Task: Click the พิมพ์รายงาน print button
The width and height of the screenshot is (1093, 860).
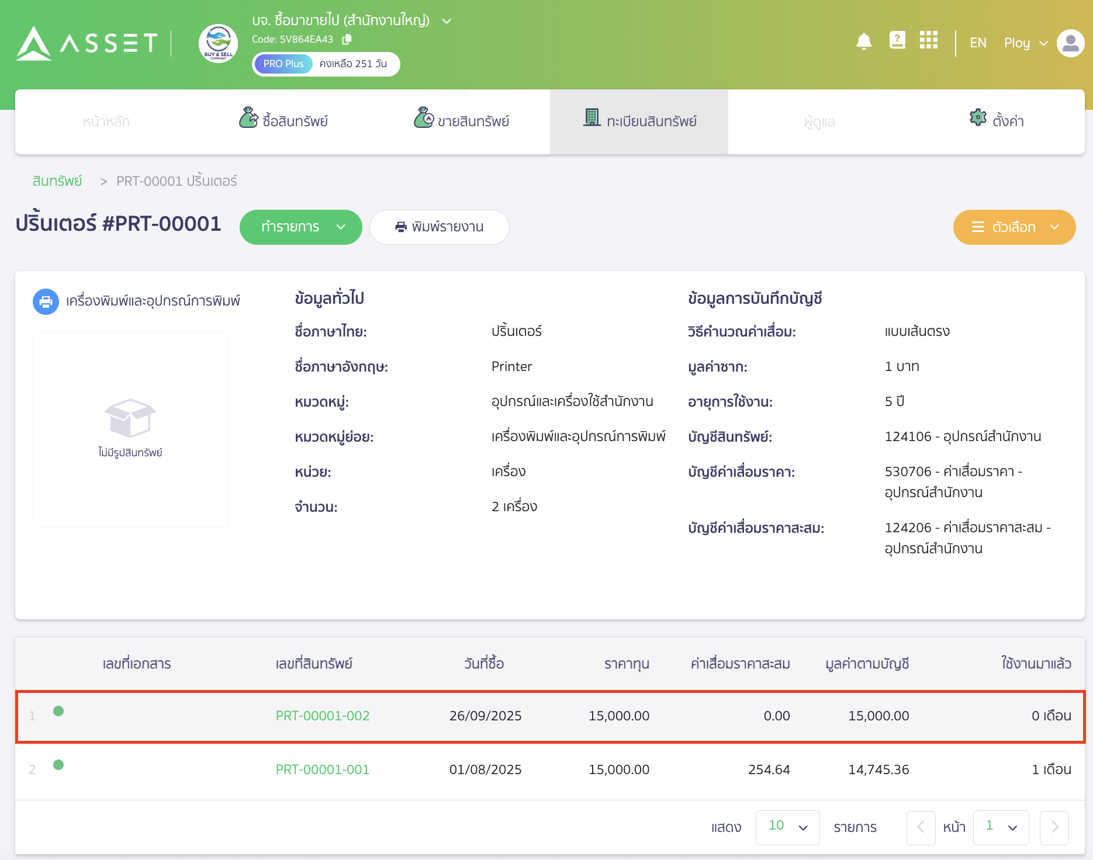Action: click(x=439, y=227)
